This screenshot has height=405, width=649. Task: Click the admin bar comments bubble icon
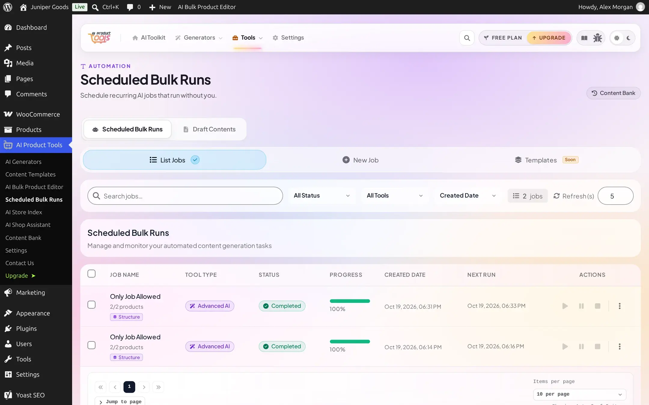(x=130, y=7)
